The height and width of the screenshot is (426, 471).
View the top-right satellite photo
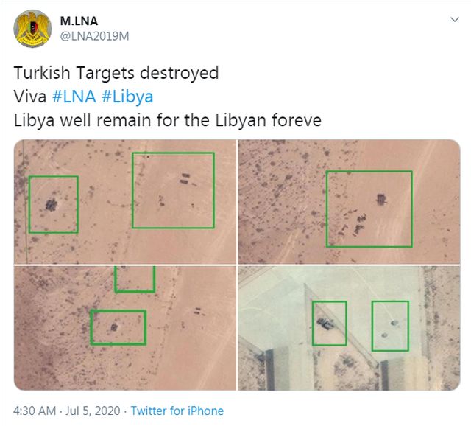pyautogui.click(x=349, y=201)
